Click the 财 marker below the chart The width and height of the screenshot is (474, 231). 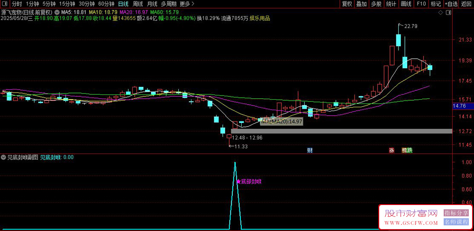[310, 150]
